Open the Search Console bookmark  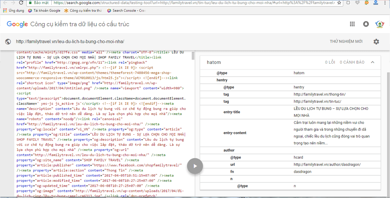[126, 11]
